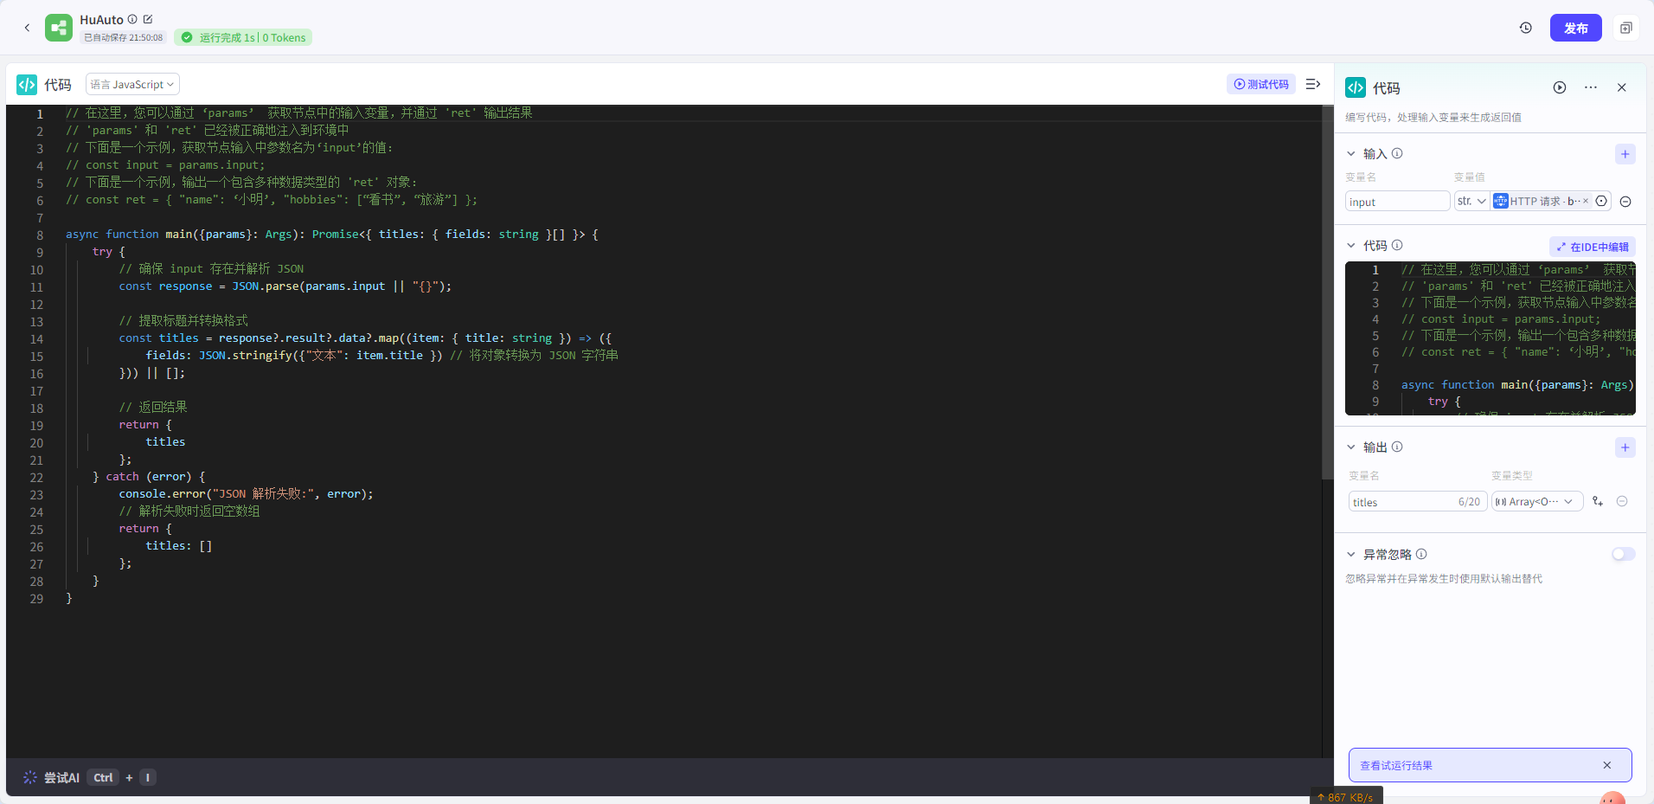Add a new output variable
This screenshot has height=804, width=1654.
pos(1625,447)
